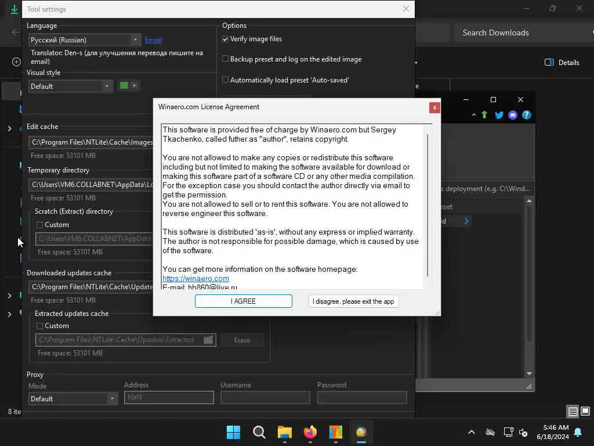Click the circled plus New icon in Explorer
Image resolution: width=594 pixels, height=446 pixels.
point(16,62)
